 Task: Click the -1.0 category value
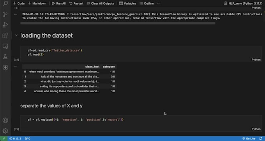pyautogui.click(x=112, y=72)
